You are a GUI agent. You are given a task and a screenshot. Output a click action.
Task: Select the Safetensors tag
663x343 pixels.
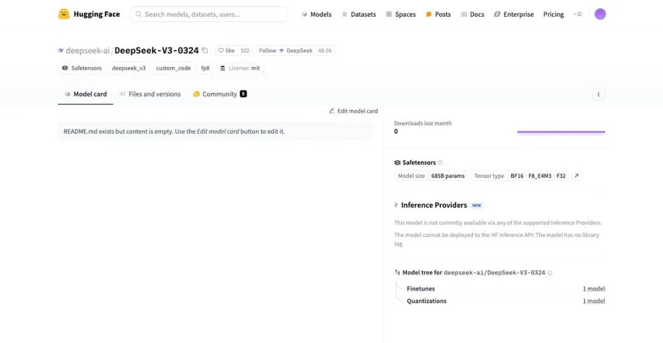(82, 68)
